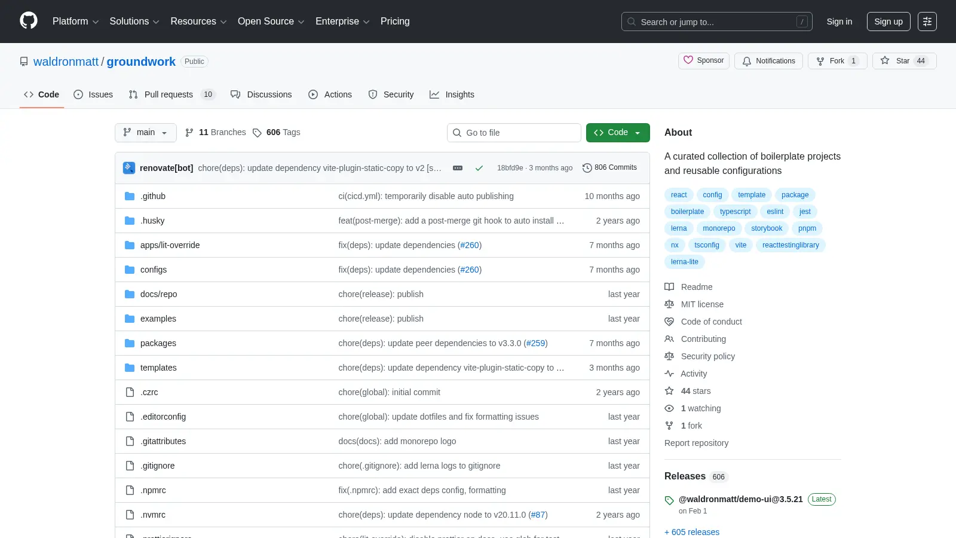Image resolution: width=956 pixels, height=538 pixels.
Task: Click the stars icon beside 44 stars
Action: (669, 391)
